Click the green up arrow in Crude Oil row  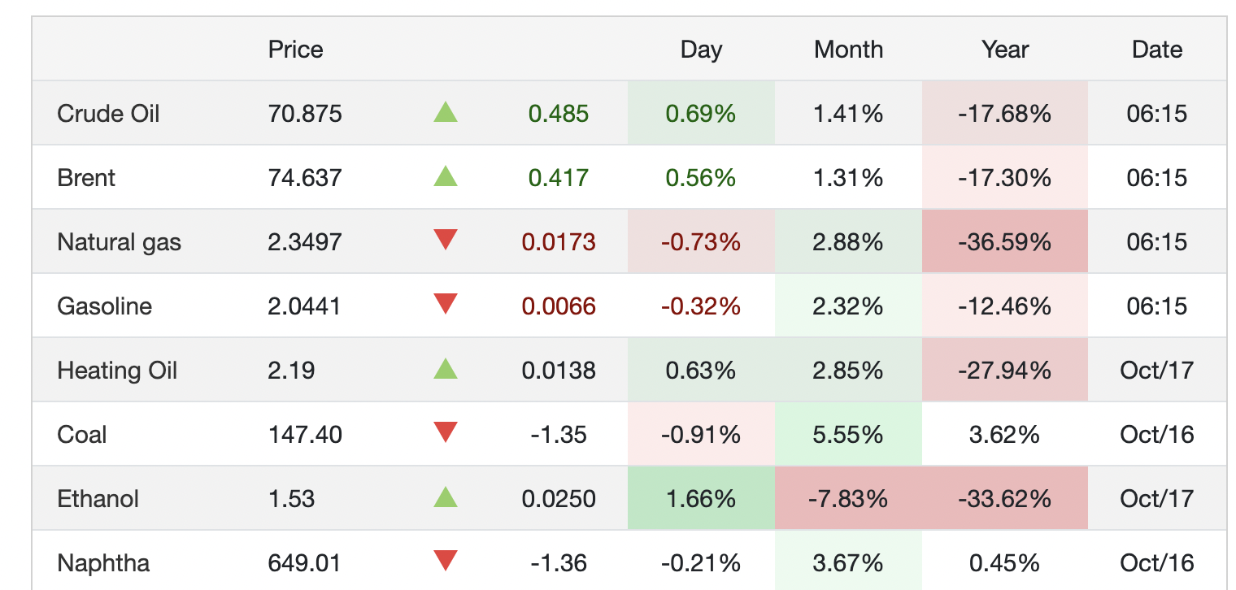(x=446, y=112)
